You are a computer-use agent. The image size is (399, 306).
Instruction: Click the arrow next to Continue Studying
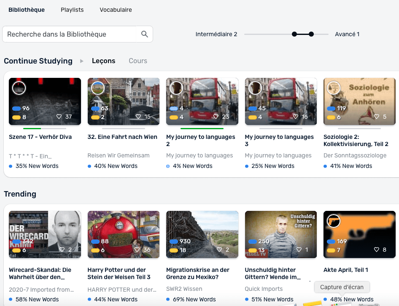[x=82, y=61]
